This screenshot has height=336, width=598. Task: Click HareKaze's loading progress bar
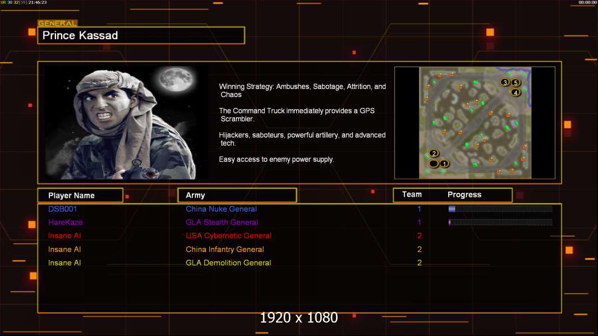tap(500, 222)
